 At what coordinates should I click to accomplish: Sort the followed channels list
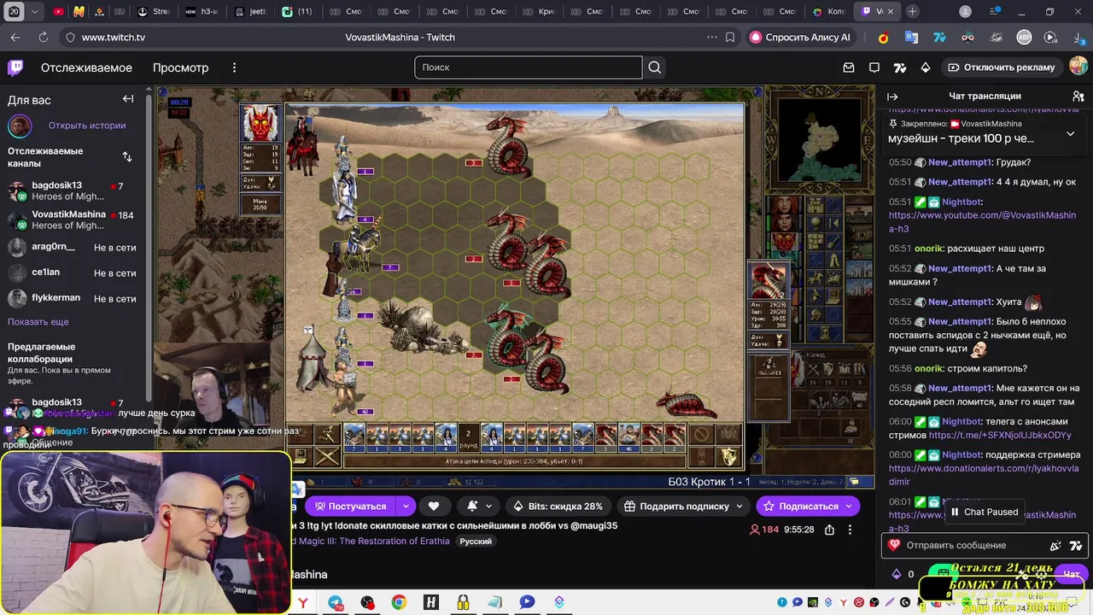point(127,157)
